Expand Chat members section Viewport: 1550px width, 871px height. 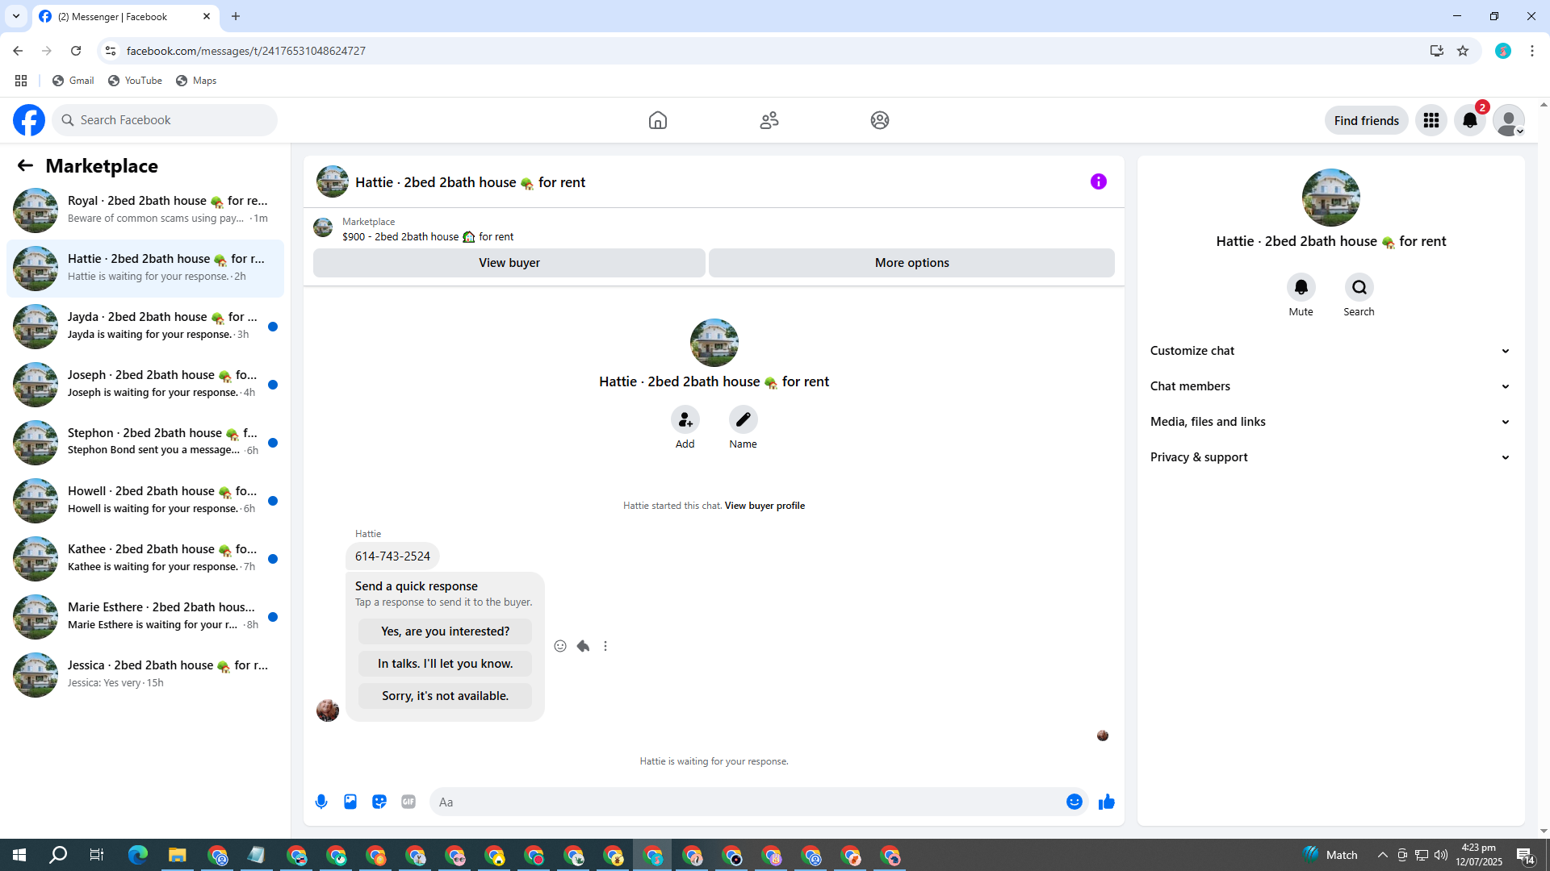(1330, 386)
